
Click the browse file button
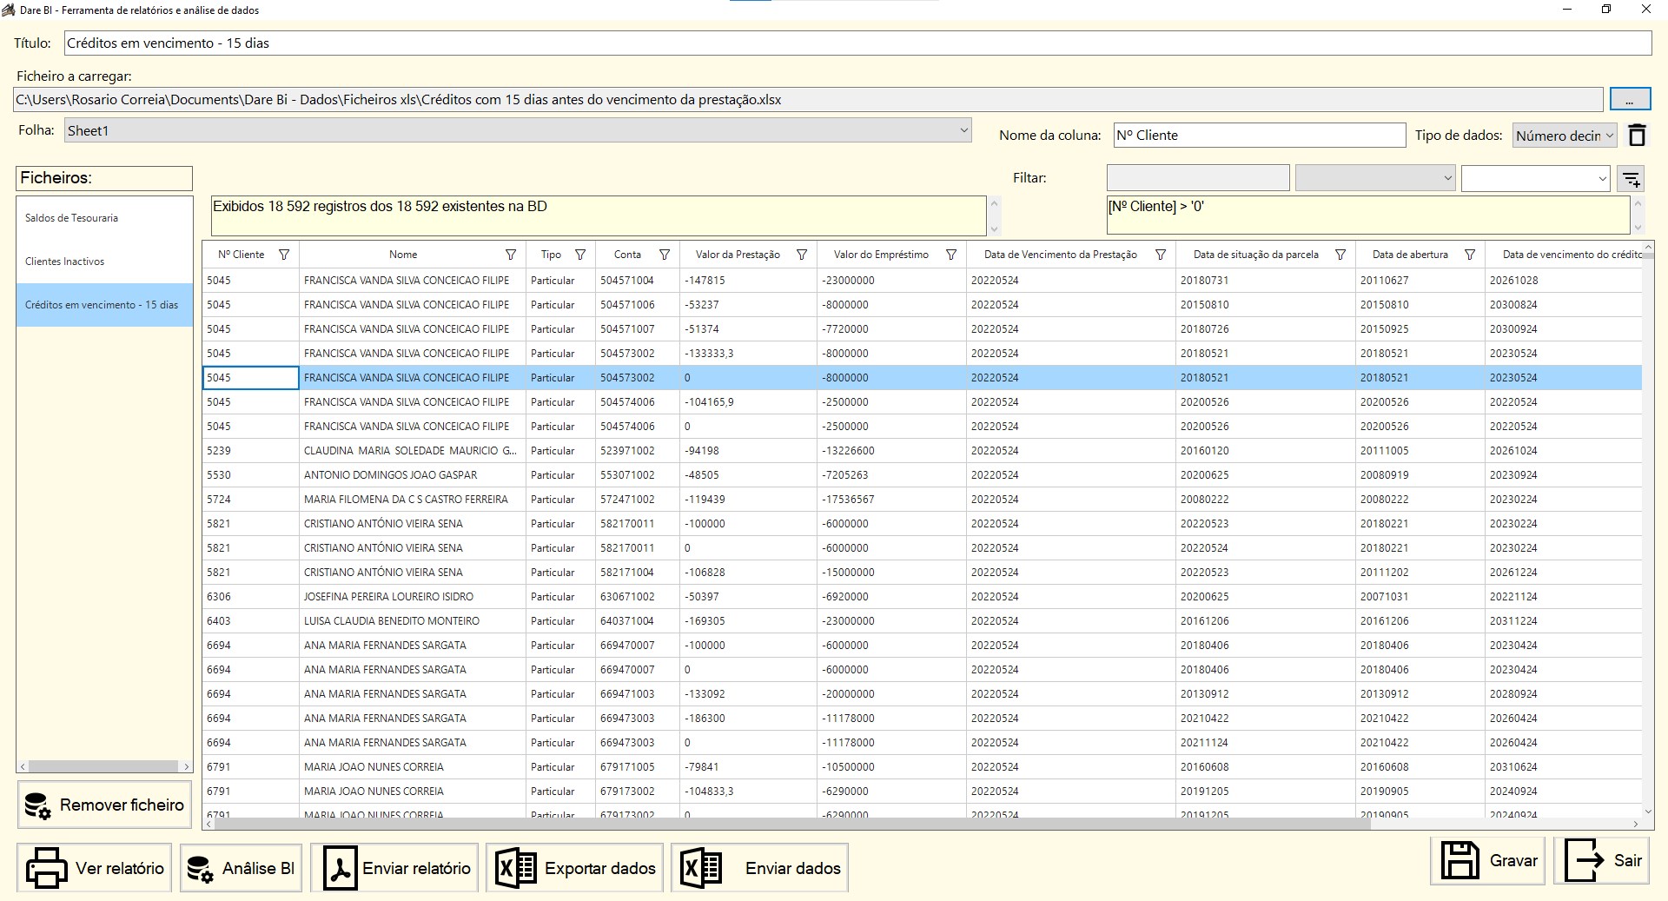tap(1629, 100)
